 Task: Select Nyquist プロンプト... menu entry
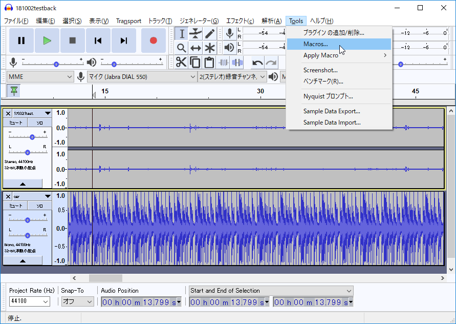coord(328,96)
